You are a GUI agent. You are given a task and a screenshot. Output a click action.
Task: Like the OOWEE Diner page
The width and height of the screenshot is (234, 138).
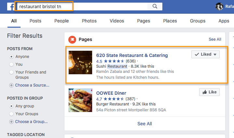(x=209, y=92)
